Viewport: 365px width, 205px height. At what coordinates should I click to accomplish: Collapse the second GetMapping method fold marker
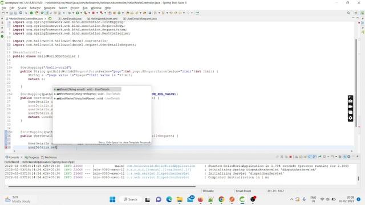tap(11, 94)
